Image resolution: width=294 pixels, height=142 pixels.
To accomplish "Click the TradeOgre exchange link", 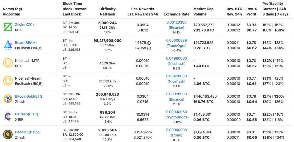I will (x=176, y=46).
